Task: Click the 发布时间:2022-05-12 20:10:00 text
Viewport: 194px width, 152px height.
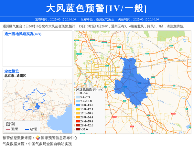Action: [x=55, y=19]
